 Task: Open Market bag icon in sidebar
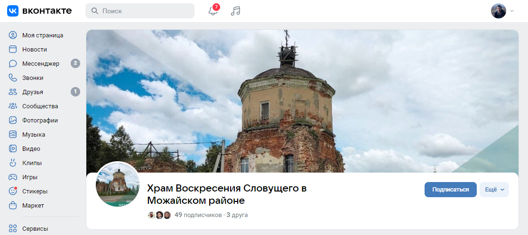13,206
